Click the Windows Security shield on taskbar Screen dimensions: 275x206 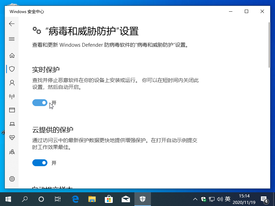coord(142,199)
